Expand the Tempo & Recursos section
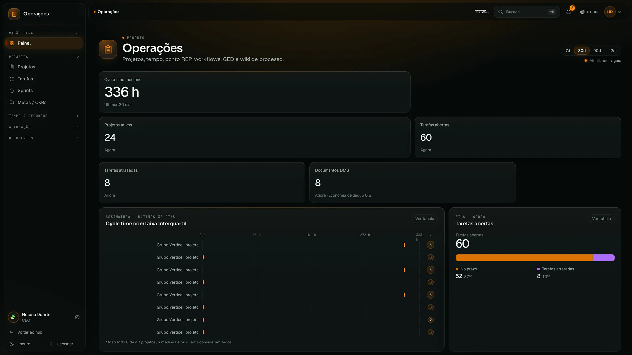The width and height of the screenshot is (632, 355). pos(44,116)
